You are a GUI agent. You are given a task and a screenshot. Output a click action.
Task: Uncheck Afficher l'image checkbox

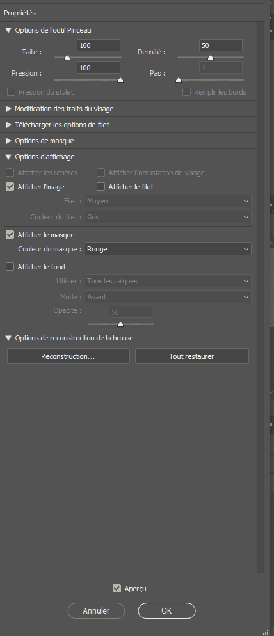[10, 187]
